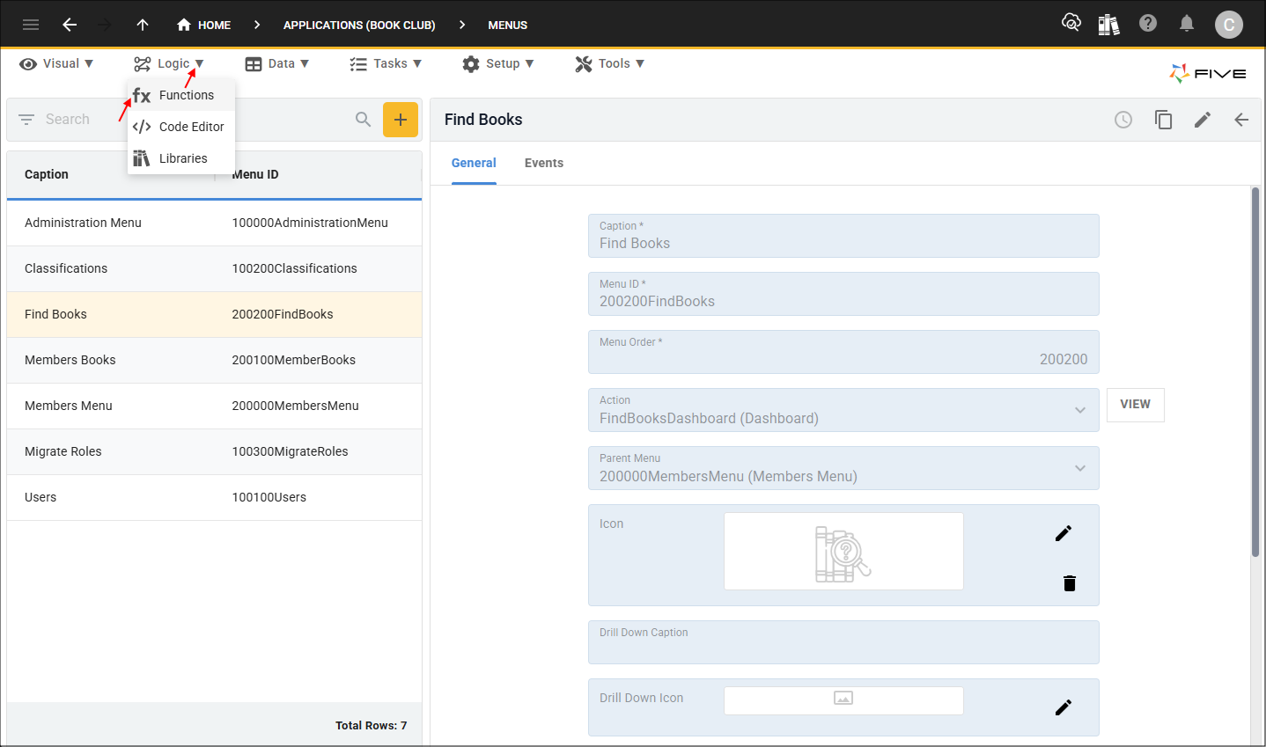Click the Drill Down Icon placeholder
This screenshot has height=747, width=1266.
843,700
